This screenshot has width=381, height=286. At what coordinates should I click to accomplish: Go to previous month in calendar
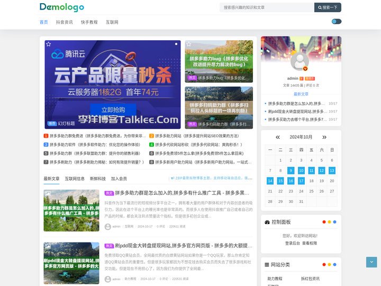tap(278, 137)
